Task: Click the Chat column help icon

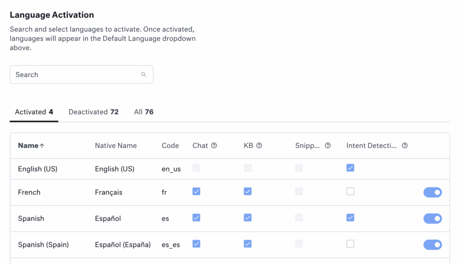Action: point(214,146)
